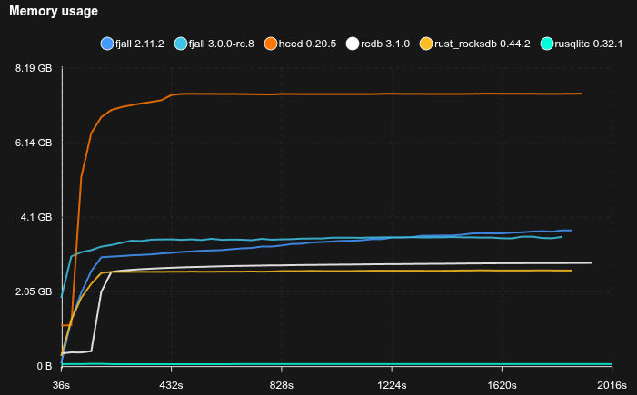Click the Memory usage chart title
The image size is (637, 395).
(54, 11)
